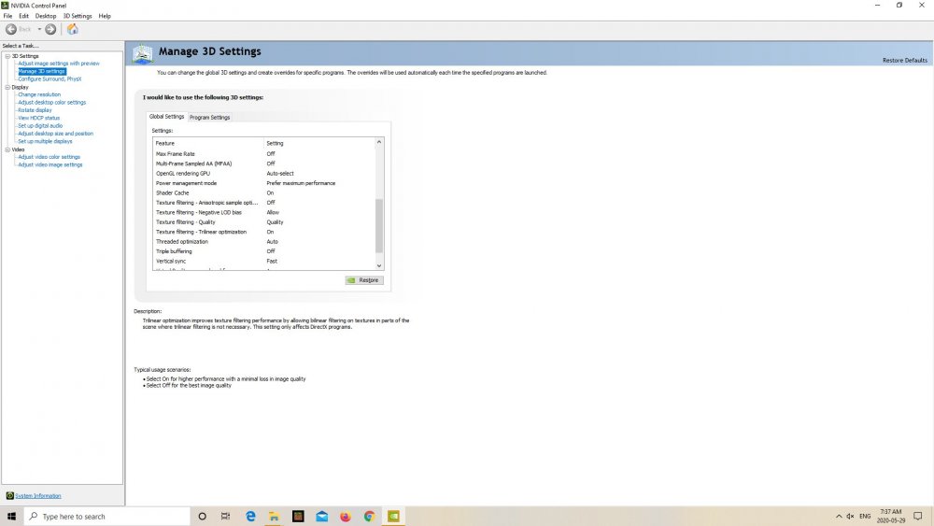Select Multi-Frame Sampled AA (MFAA) row

coord(264,163)
